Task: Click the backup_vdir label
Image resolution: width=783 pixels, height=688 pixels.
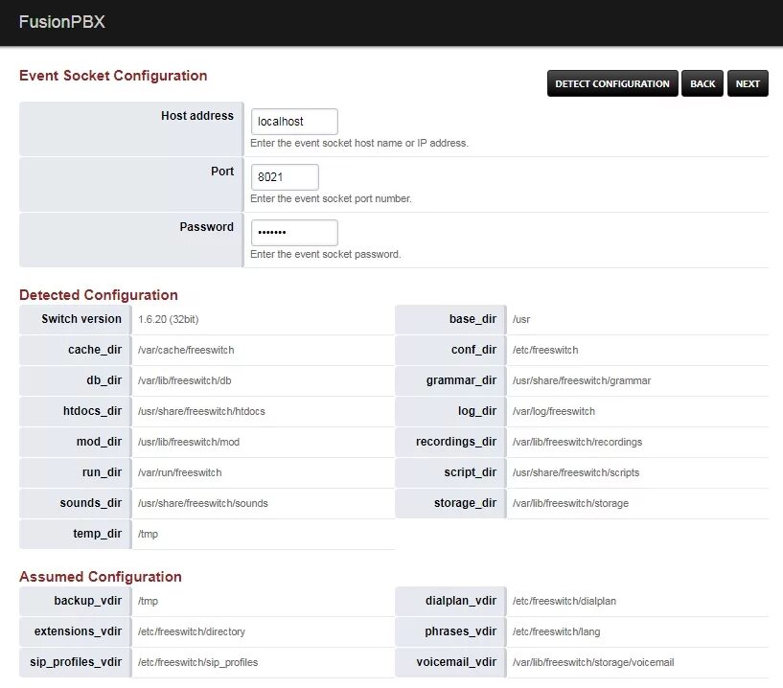Action: pyautogui.click(x=88, y=601)
